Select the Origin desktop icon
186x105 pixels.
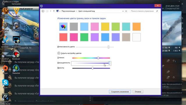[x=5, y=70]
